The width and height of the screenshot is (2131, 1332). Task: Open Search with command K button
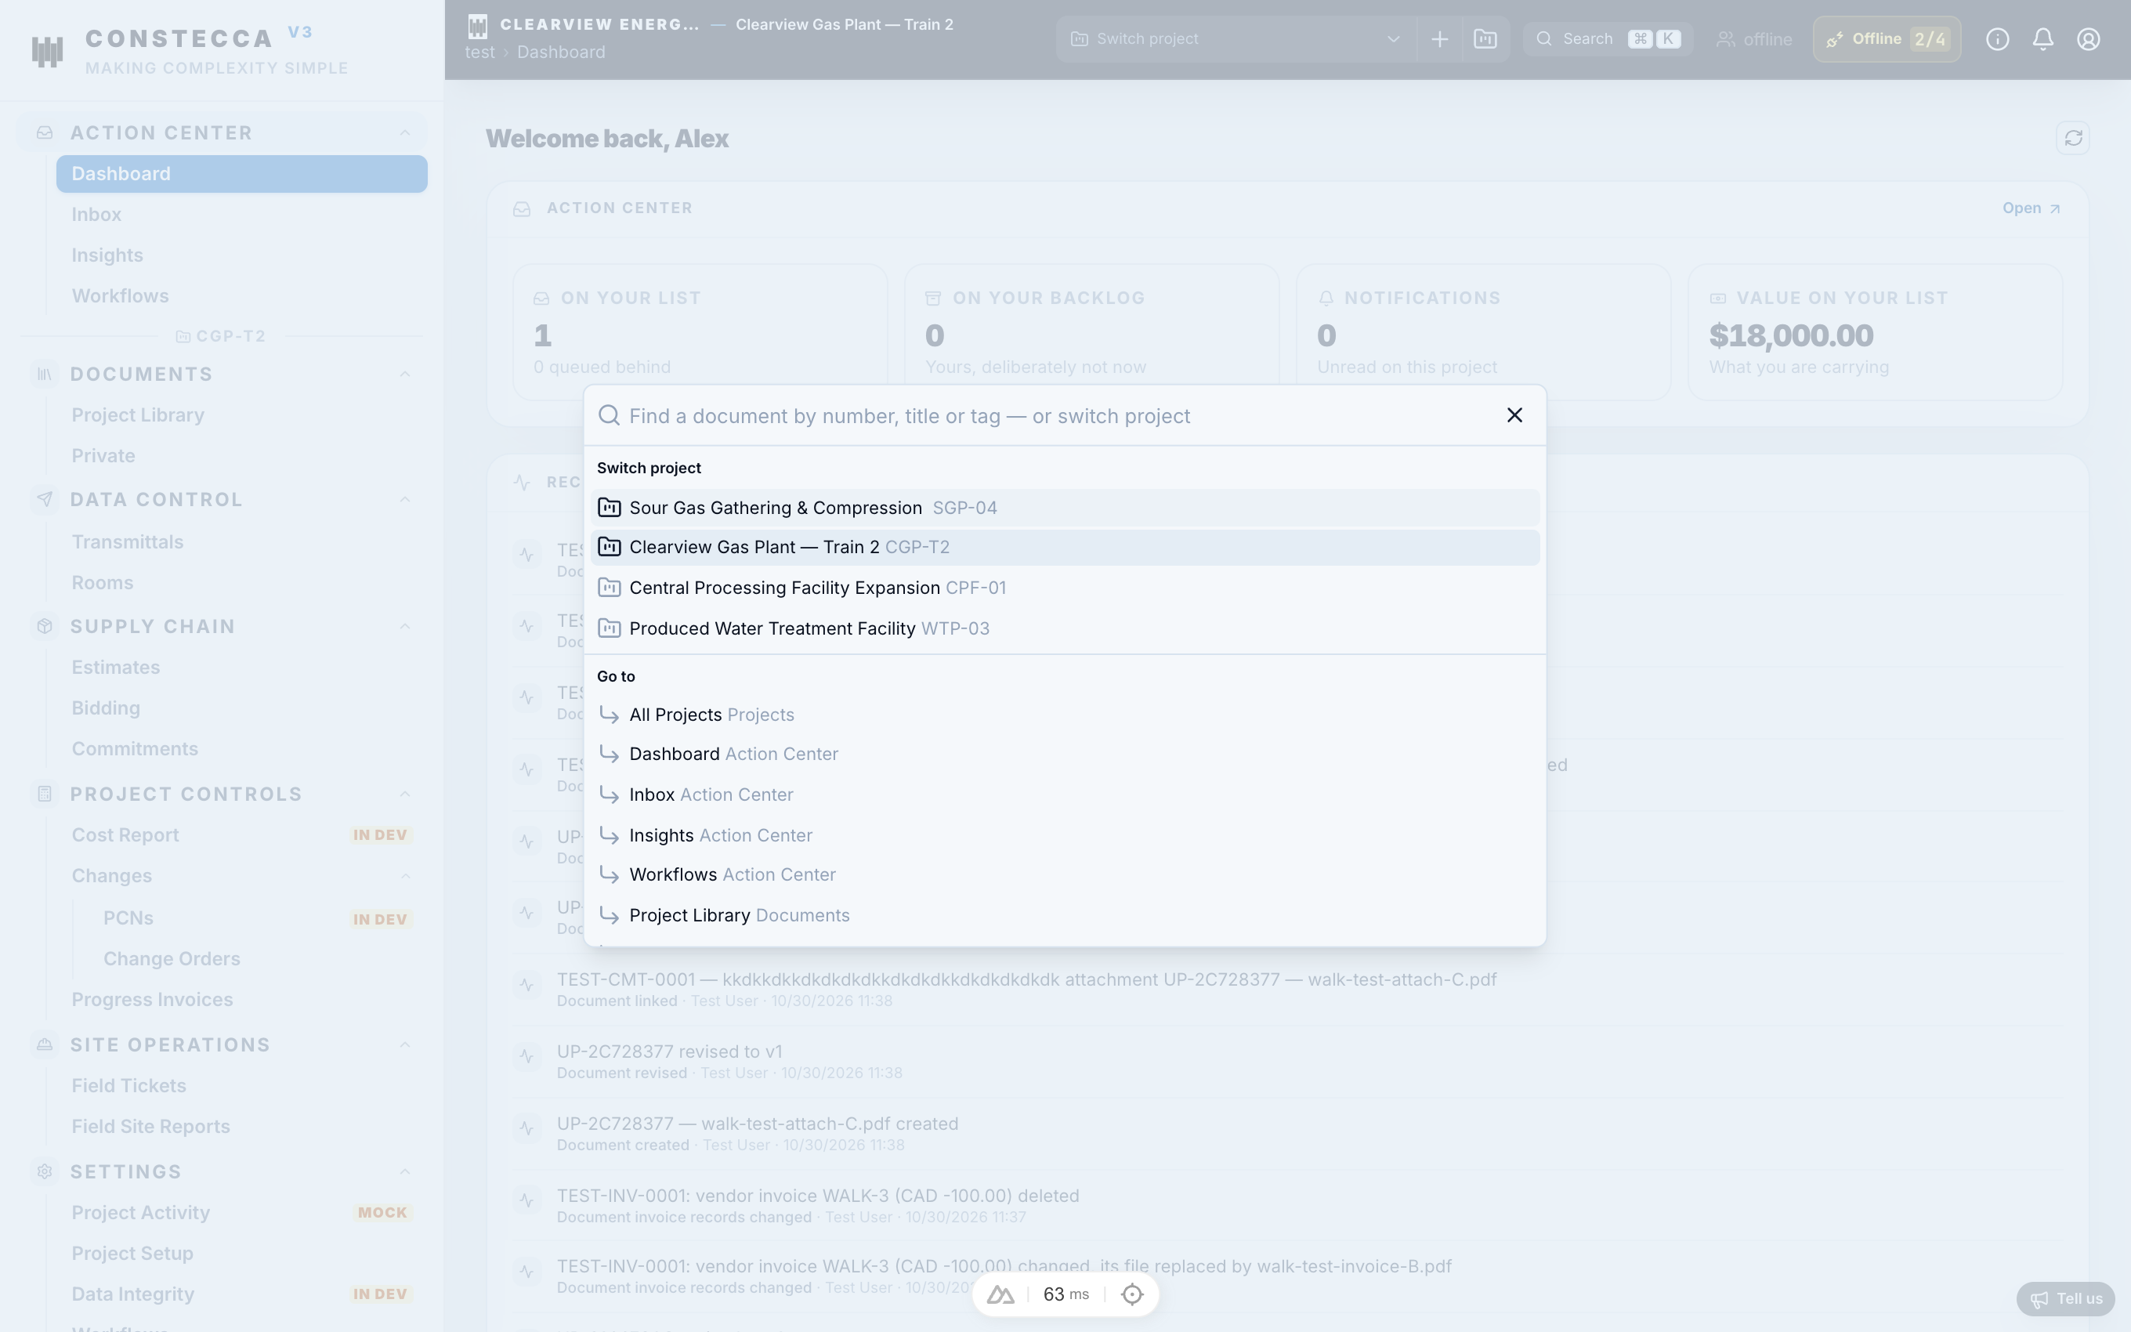click(x=1608, y=38)
